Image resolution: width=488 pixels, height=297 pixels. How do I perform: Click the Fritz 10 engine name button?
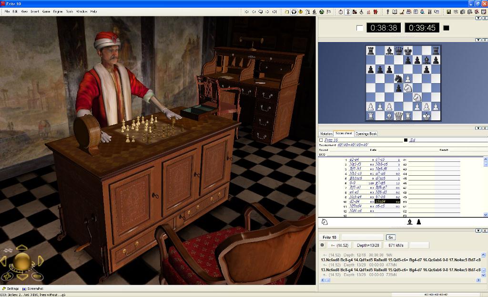pyautogui.click(x=329, y=237)
